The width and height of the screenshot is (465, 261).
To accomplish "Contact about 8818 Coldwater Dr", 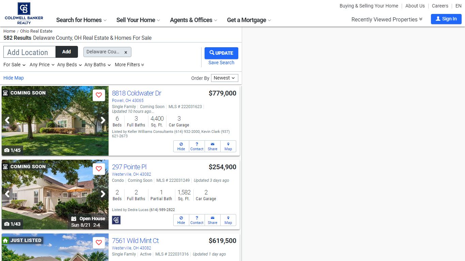I will pyautogui.click(x=197, y=146).
